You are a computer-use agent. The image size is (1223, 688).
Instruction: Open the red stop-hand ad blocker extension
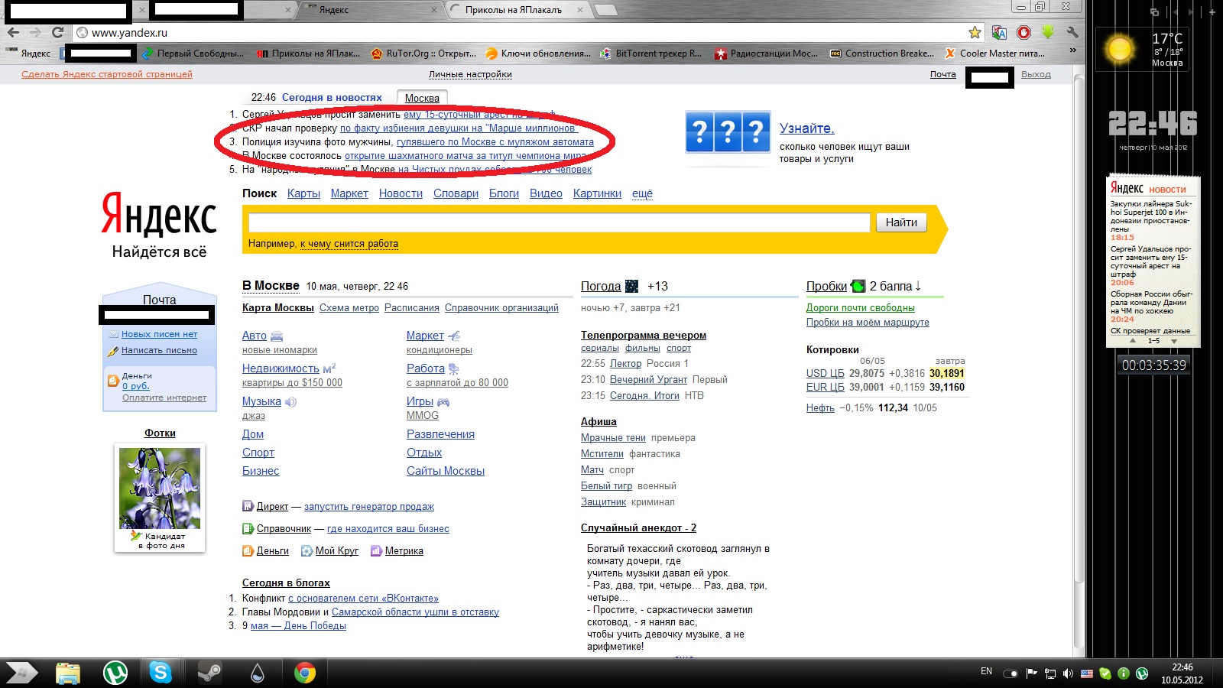coord(1024,32)
